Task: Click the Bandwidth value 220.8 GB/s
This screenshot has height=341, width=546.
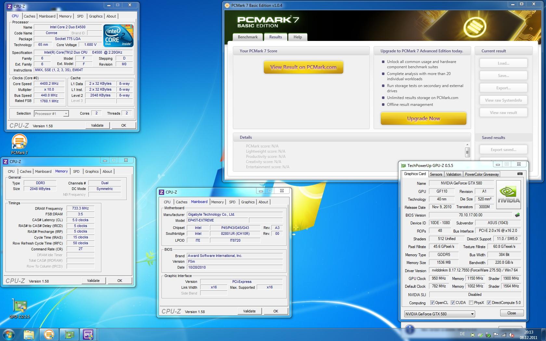Action: point(504,262)
